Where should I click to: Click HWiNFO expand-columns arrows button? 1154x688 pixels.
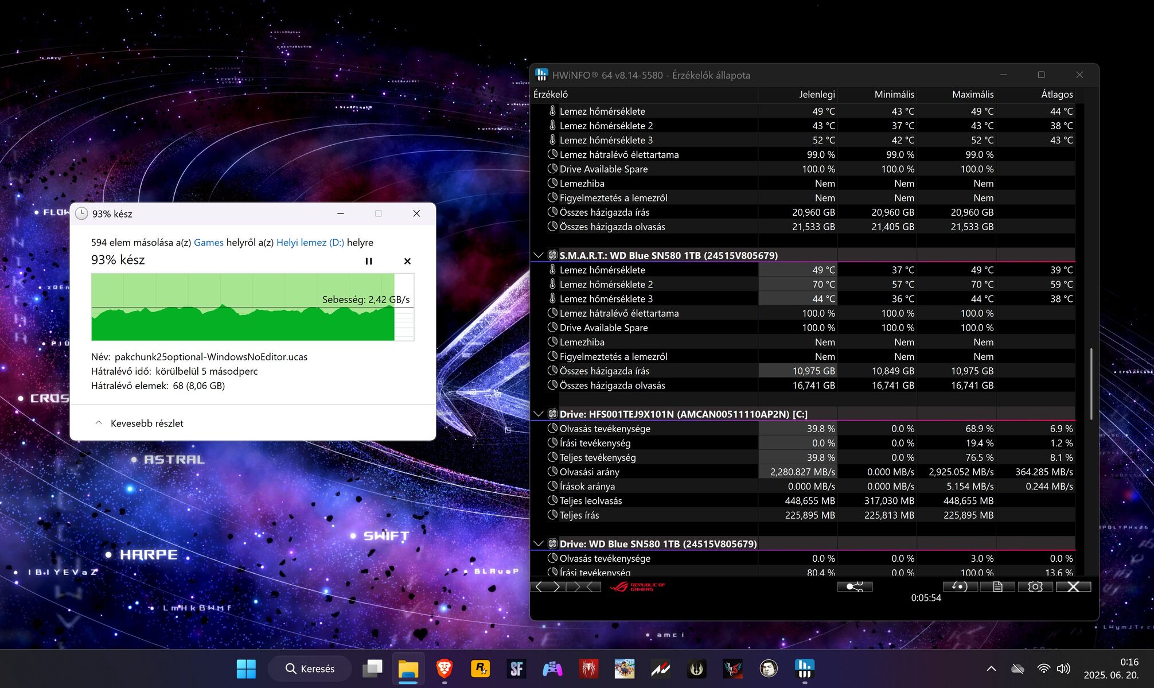[548, 586]
